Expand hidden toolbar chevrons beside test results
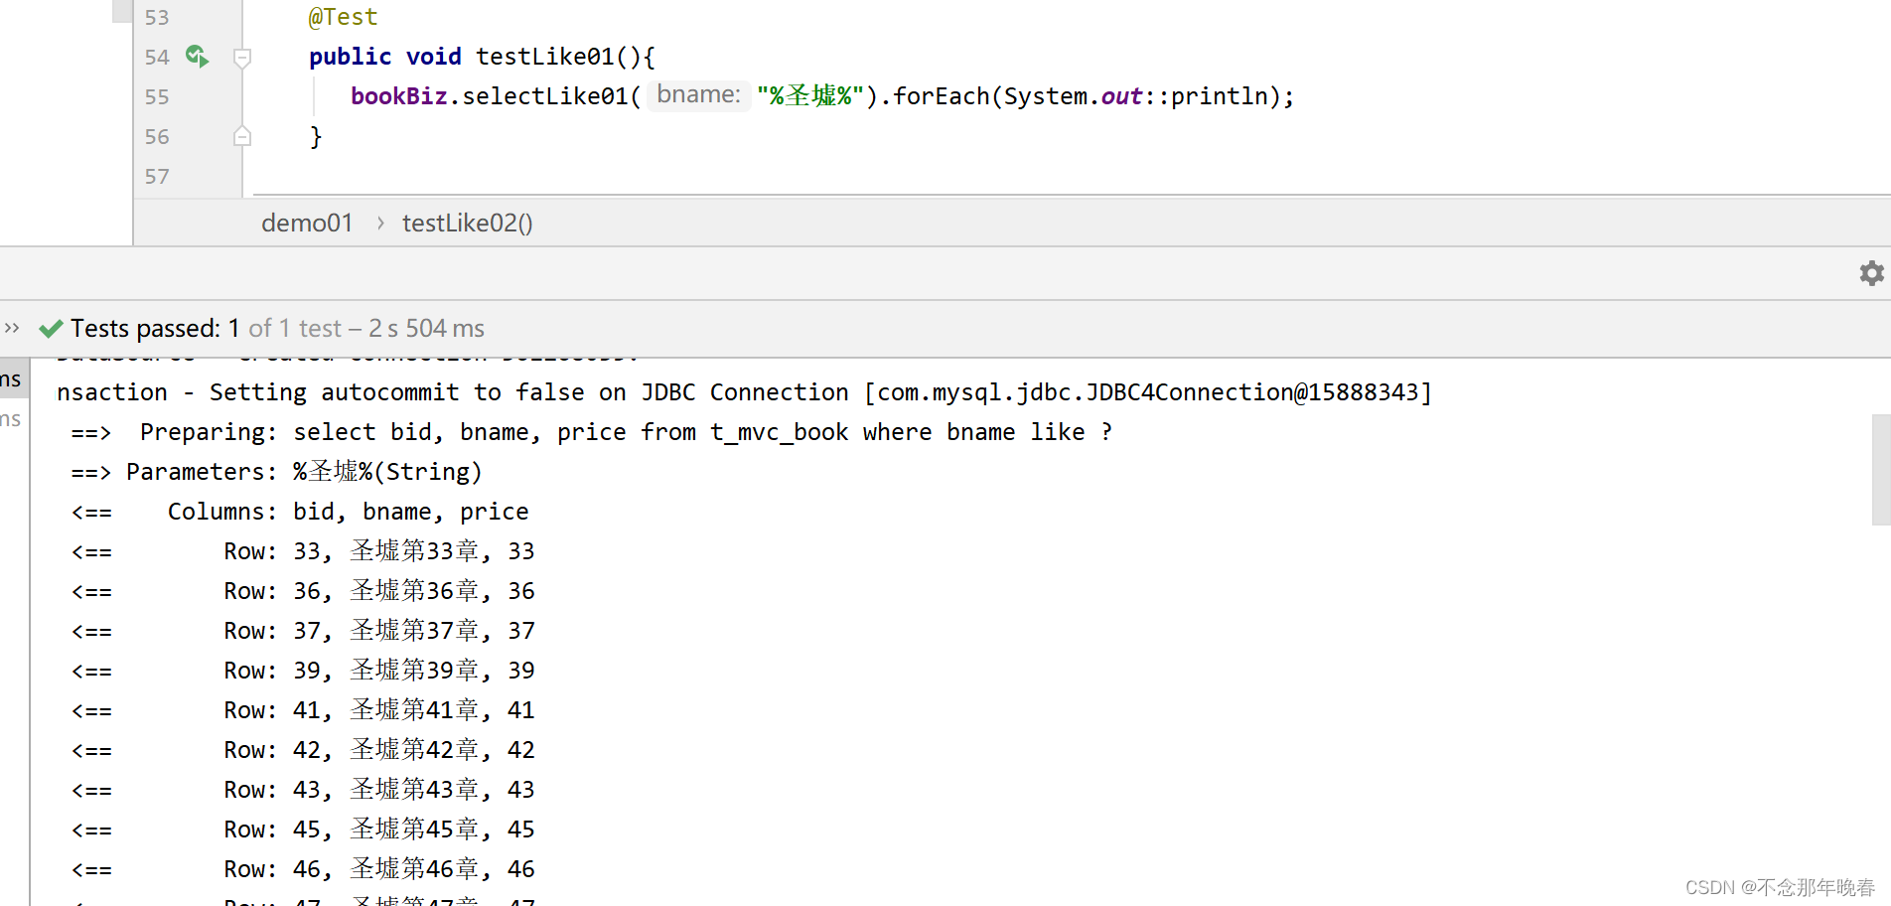The width and height of the screenshot is (1891, 906). [x=12, y=328]
